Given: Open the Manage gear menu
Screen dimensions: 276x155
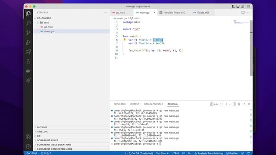Looking at the screenshot, I should (x=28, y=146).
